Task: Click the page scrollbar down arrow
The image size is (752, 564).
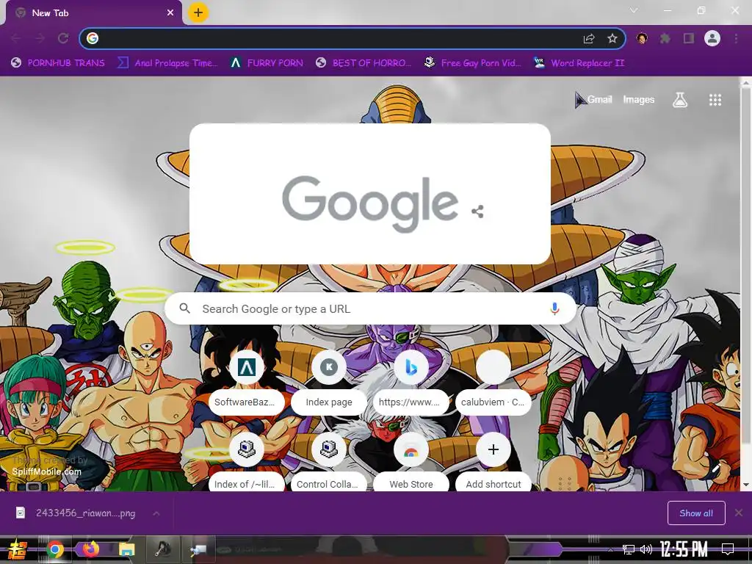Action: (x=746, y=485)
